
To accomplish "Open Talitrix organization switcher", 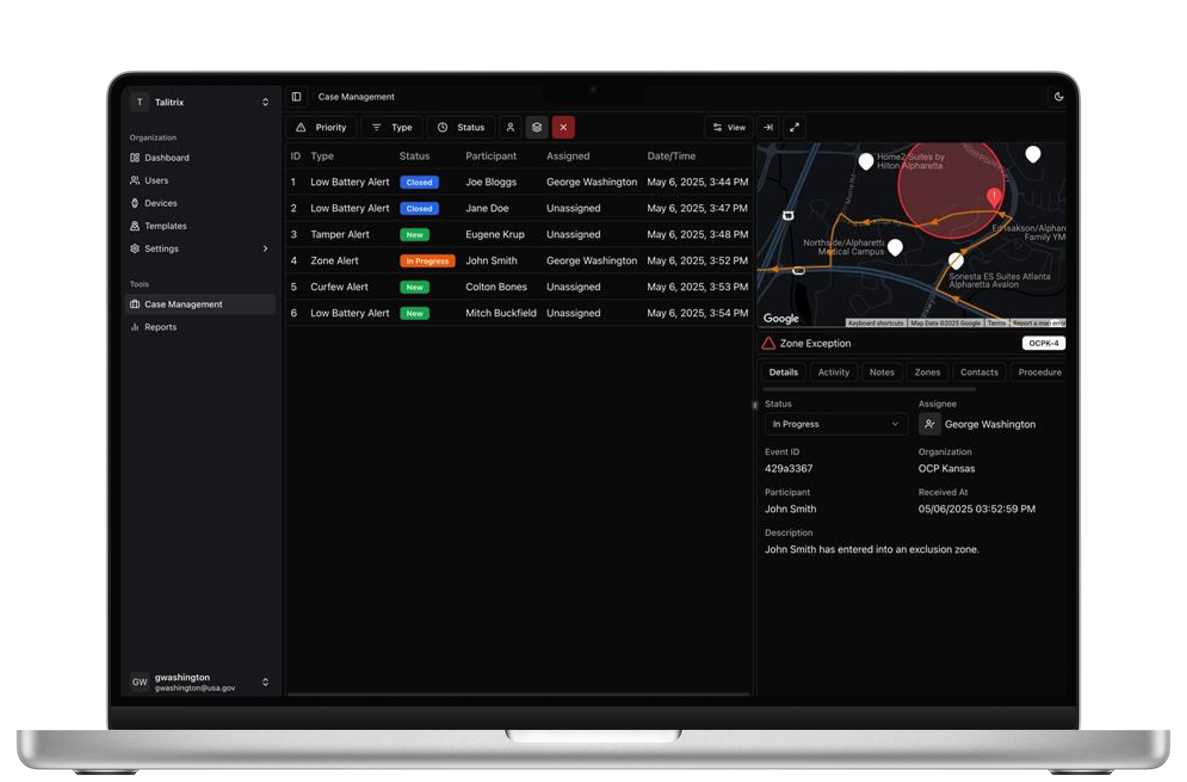I will tap(200, 102).
